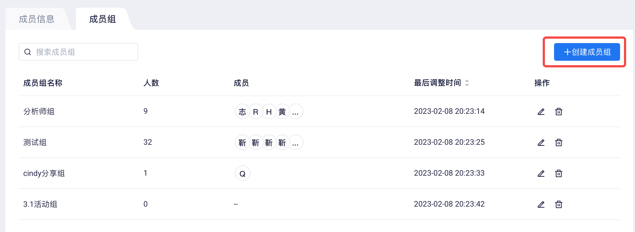Image resolution: width=635 pixels, height=232 pixels.
Task: Open the 测试组 group name
Action: [35, 143]
